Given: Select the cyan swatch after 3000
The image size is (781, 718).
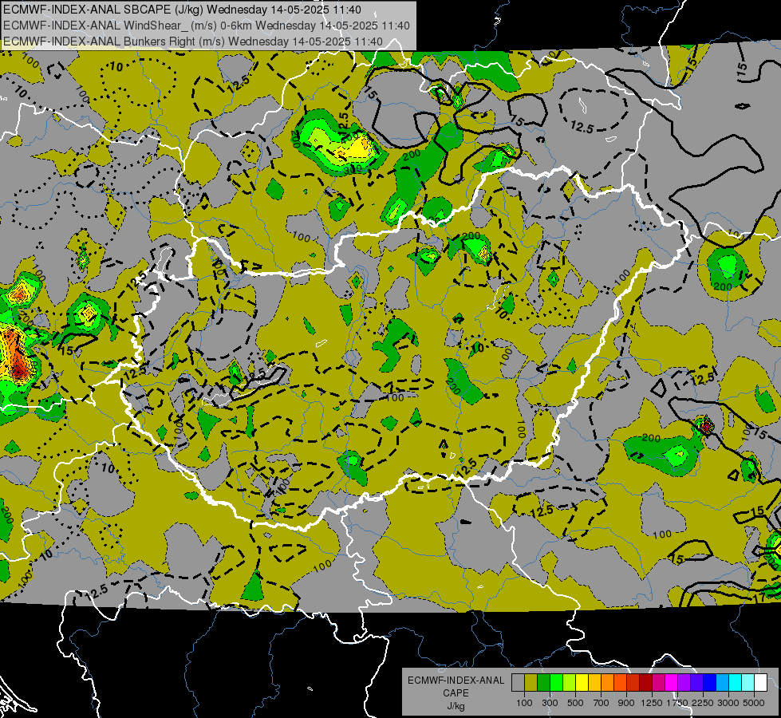Looking at the screenshot, I should pyautogui.click(x=736, y=683).
